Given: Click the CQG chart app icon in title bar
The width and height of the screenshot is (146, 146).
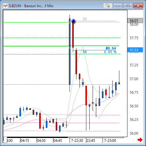Looking at the screenshot, I should point(5,6).
